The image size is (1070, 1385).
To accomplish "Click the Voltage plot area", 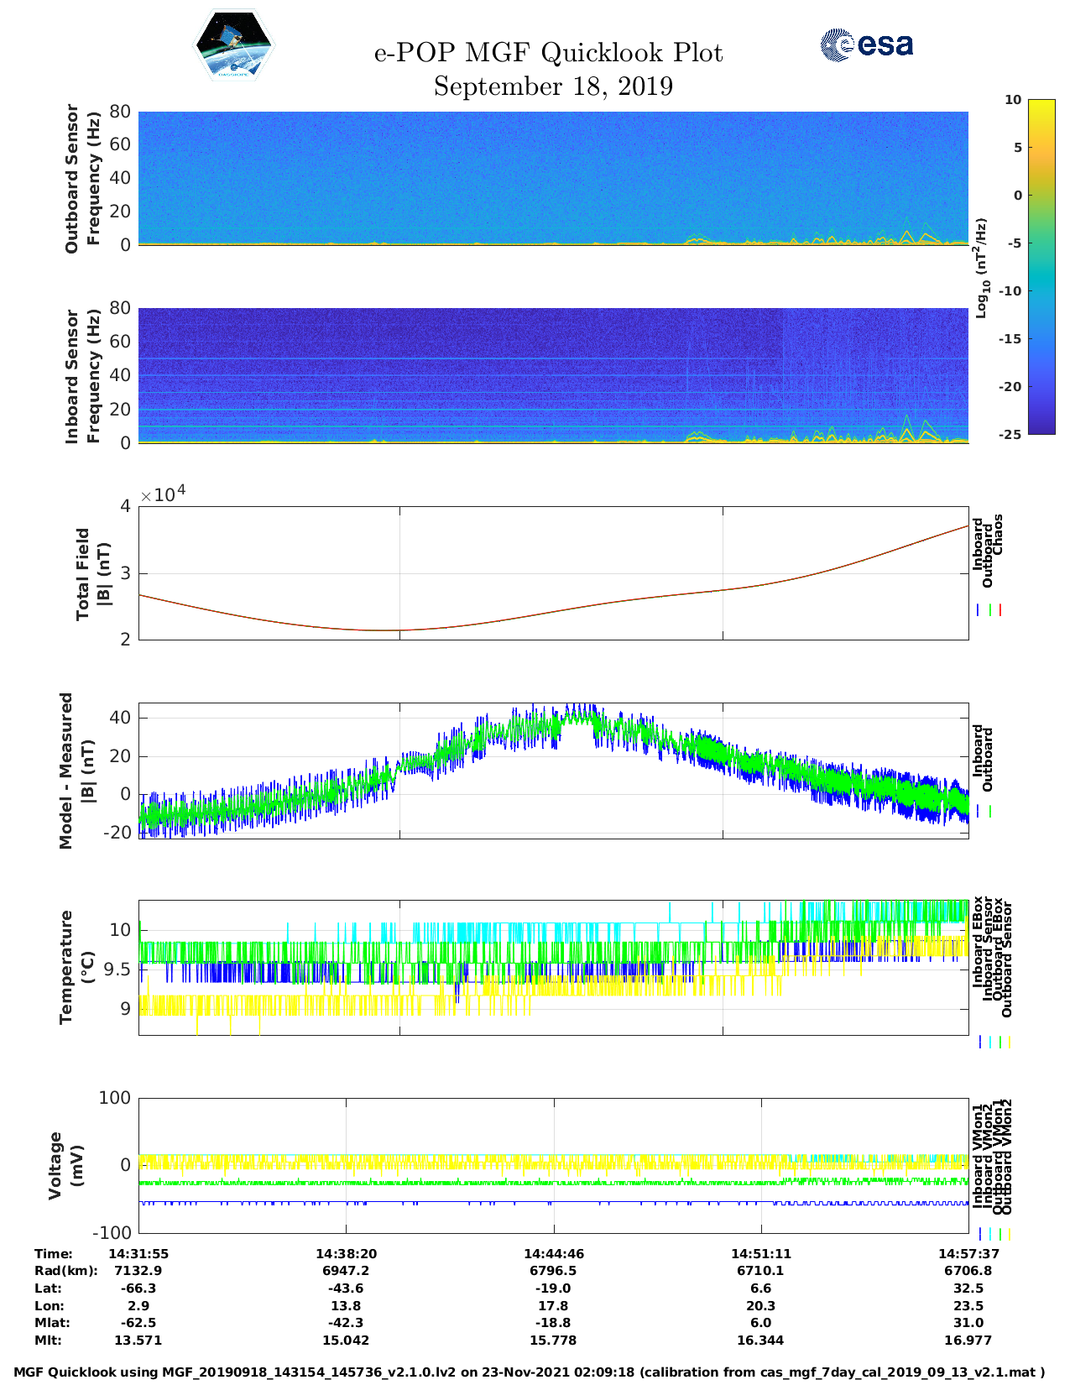I will 553,1165.
